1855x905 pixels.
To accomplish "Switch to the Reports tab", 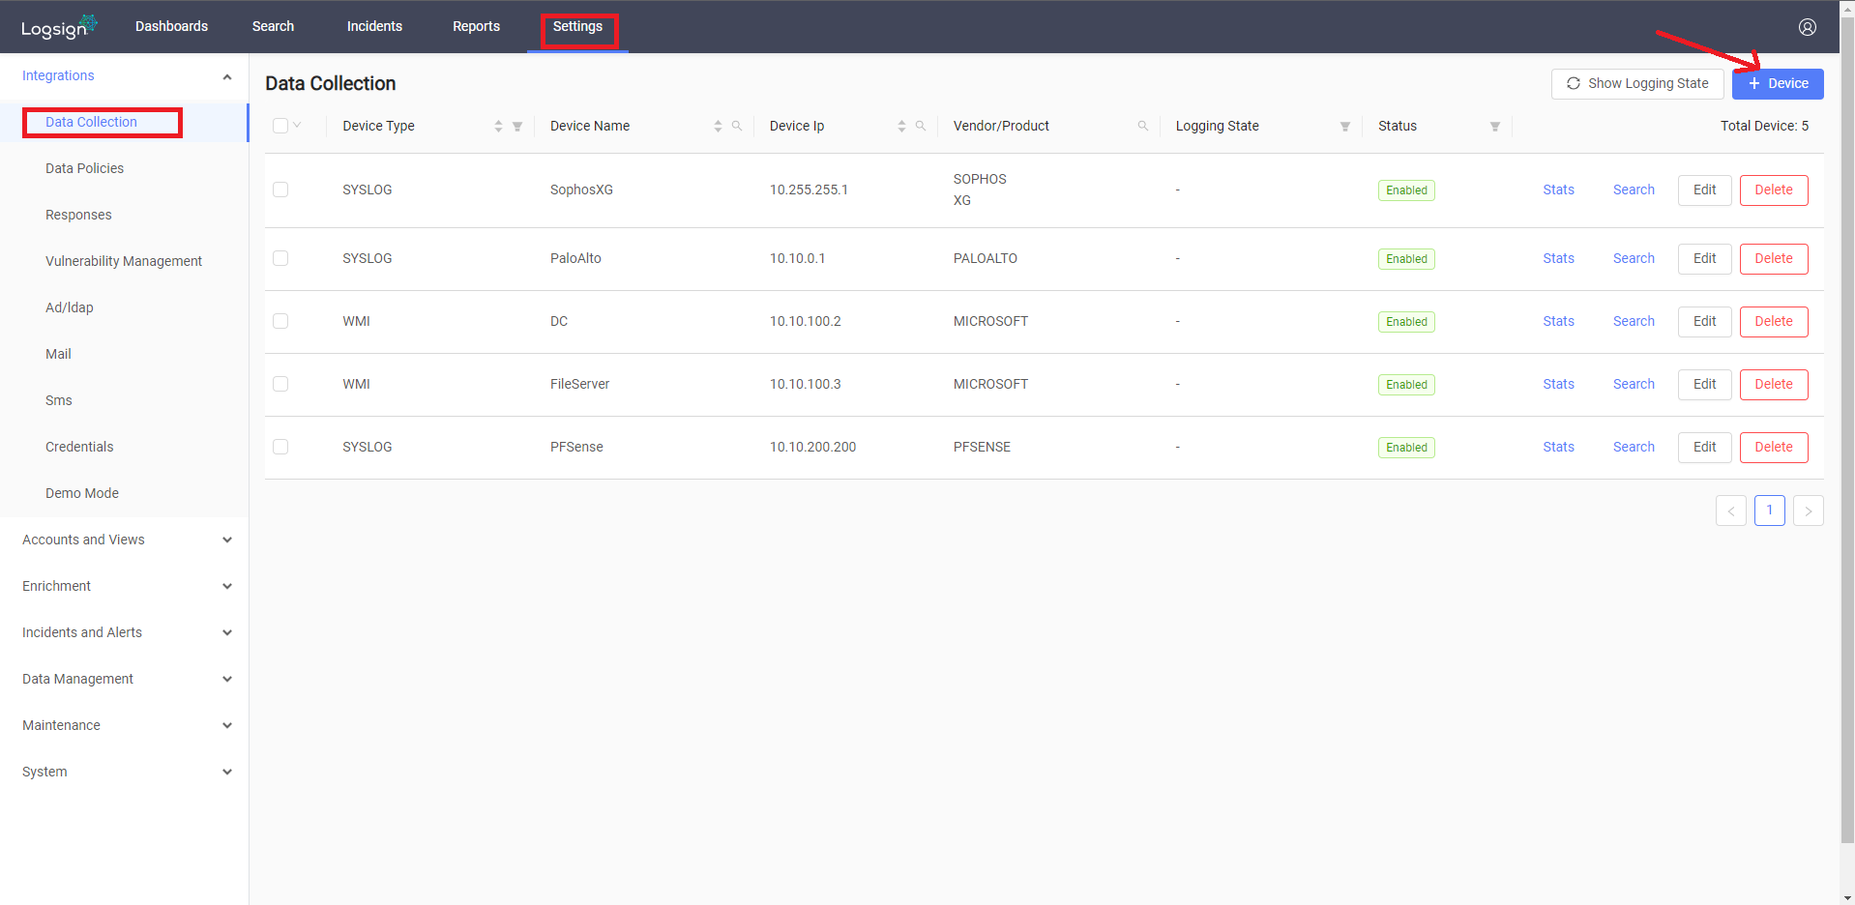I will click(x=476, y=26).
